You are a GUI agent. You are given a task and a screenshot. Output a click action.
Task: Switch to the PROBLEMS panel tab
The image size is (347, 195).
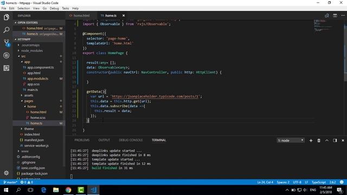82,140
